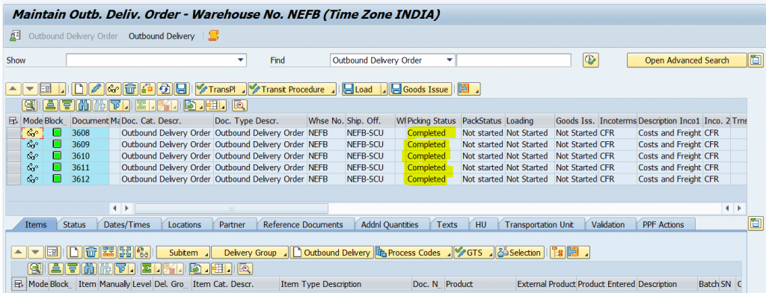Click display glasses icon in row 3610
Screen dimensions: 766x293
[x=33, y=155]
